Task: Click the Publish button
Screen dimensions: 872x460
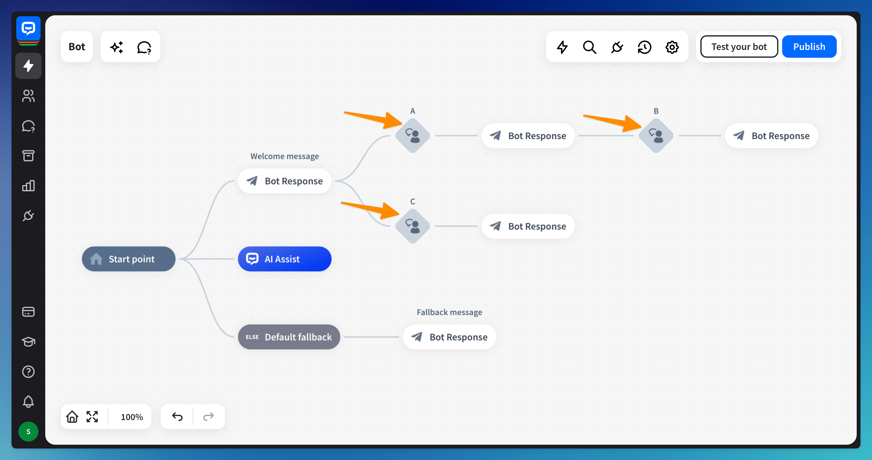Action: (809, 47)
